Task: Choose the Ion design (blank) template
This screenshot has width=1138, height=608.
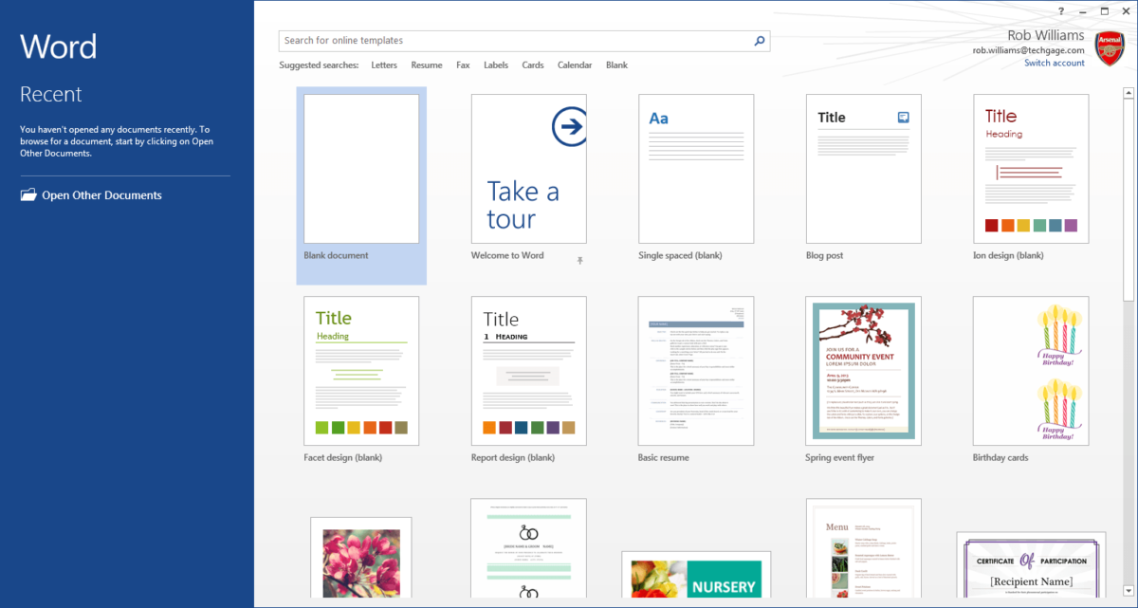Action: [1031, 169]
